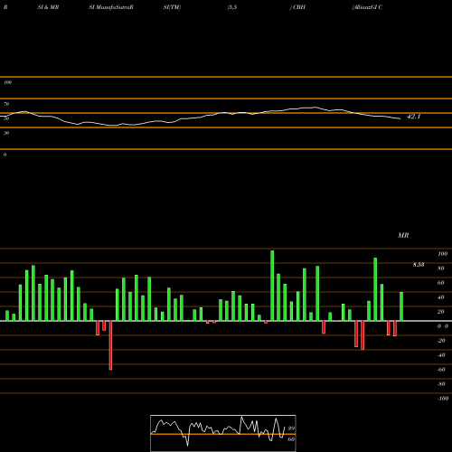Viewport: 452px width, 452px height.
Task: Click the end of the white RSI line
Action: 400,118
